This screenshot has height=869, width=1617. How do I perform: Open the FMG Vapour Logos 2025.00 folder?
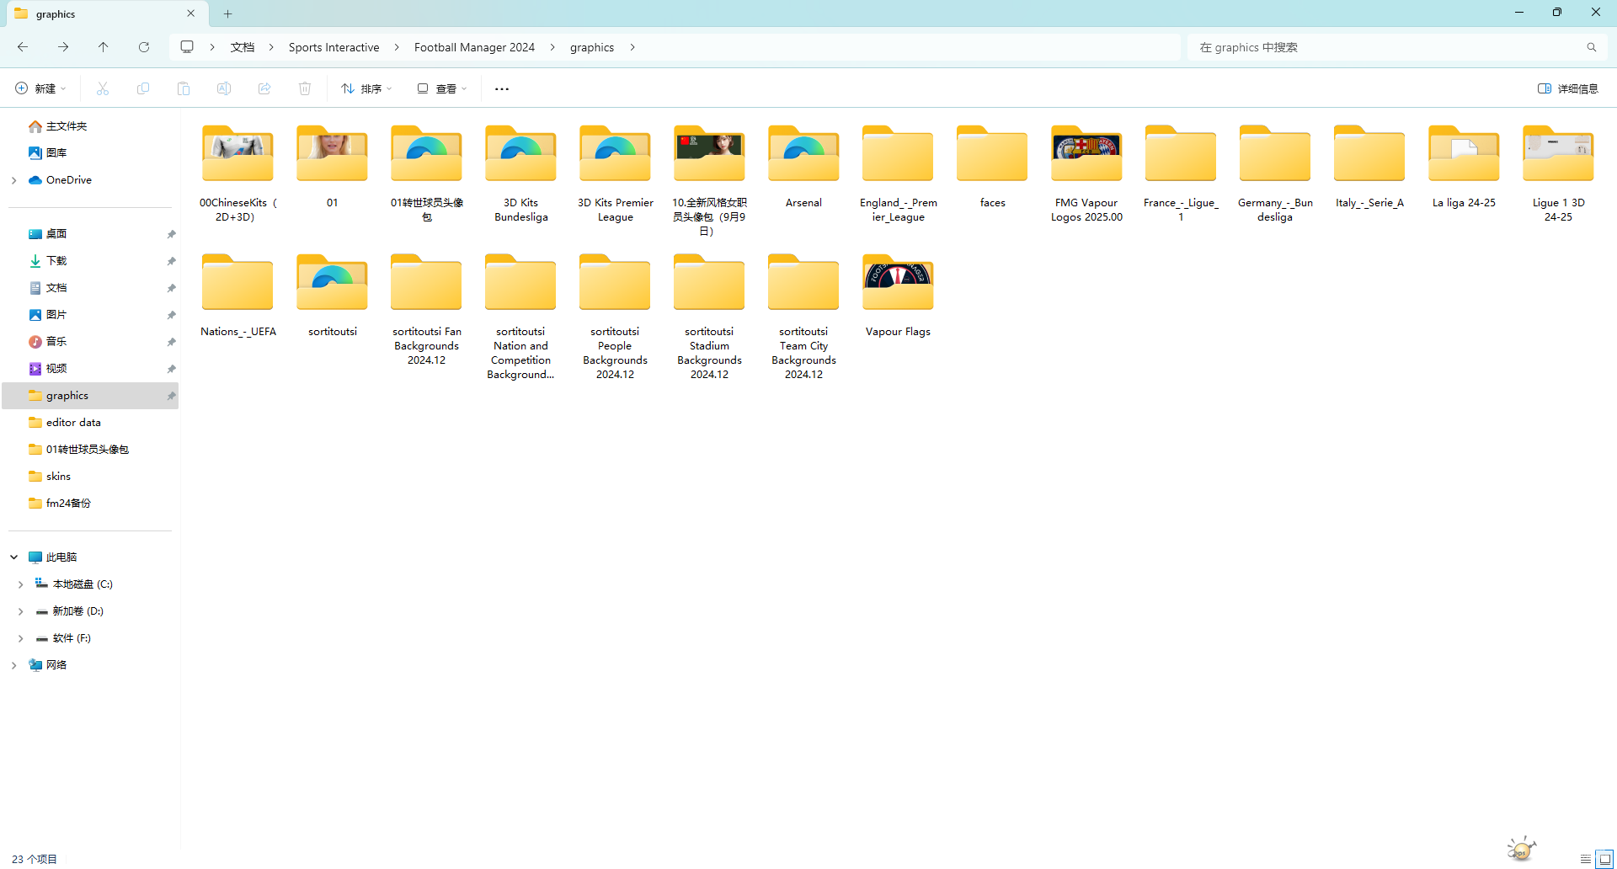[x=1087, y=173]
